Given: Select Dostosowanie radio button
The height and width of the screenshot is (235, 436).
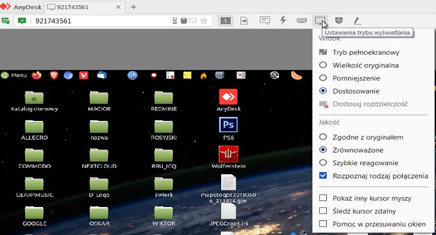Looking at the screenshot, I should click(323, 91).
